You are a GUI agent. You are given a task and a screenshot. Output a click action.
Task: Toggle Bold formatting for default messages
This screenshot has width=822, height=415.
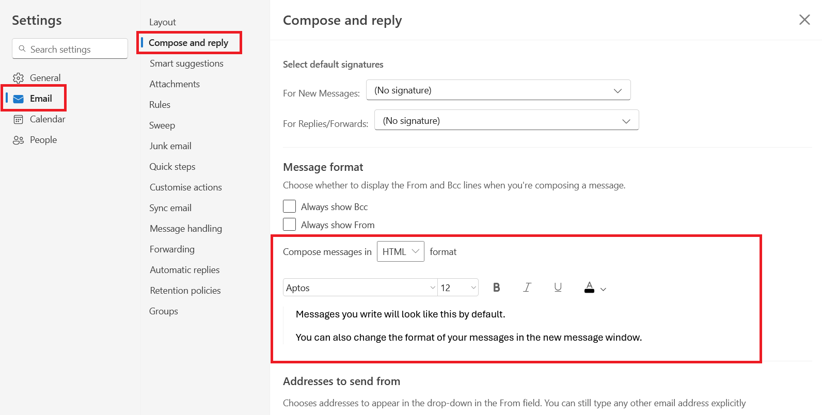coord(496,288)
